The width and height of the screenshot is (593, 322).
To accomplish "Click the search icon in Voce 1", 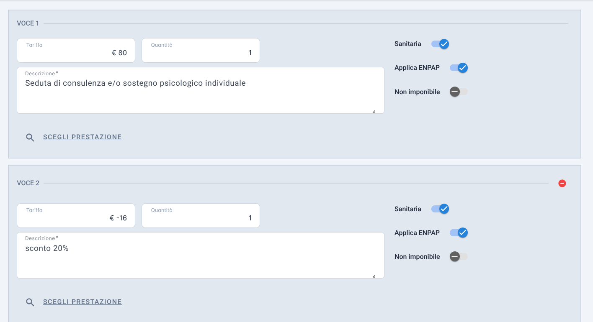I will coord(30,138).
